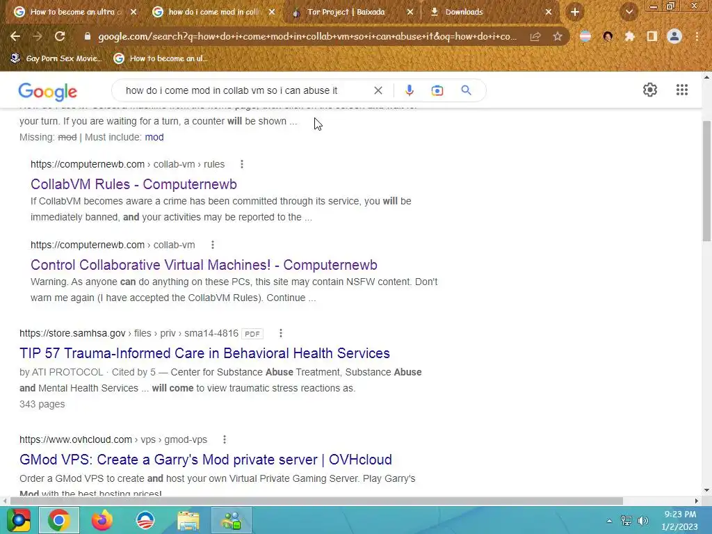Click the computernewb.com collab-vm rules URL
712x534 pixels.
[x=128, y=164]
